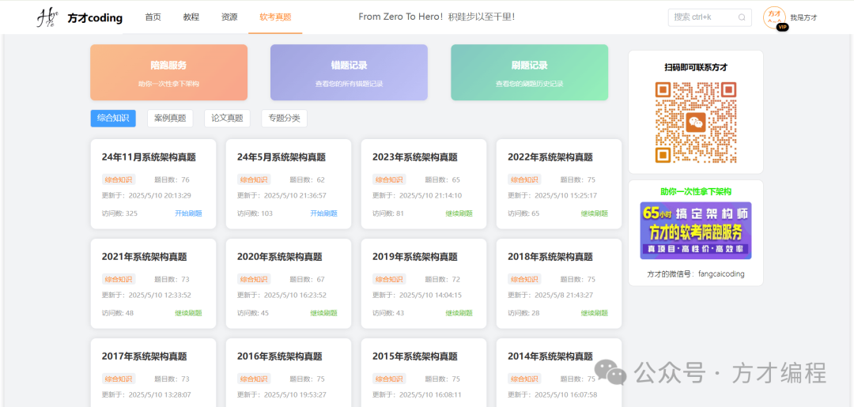Screen dimensions: 854x407
Task: Switch to the 论文真题 tab
Action: (227, 118)
